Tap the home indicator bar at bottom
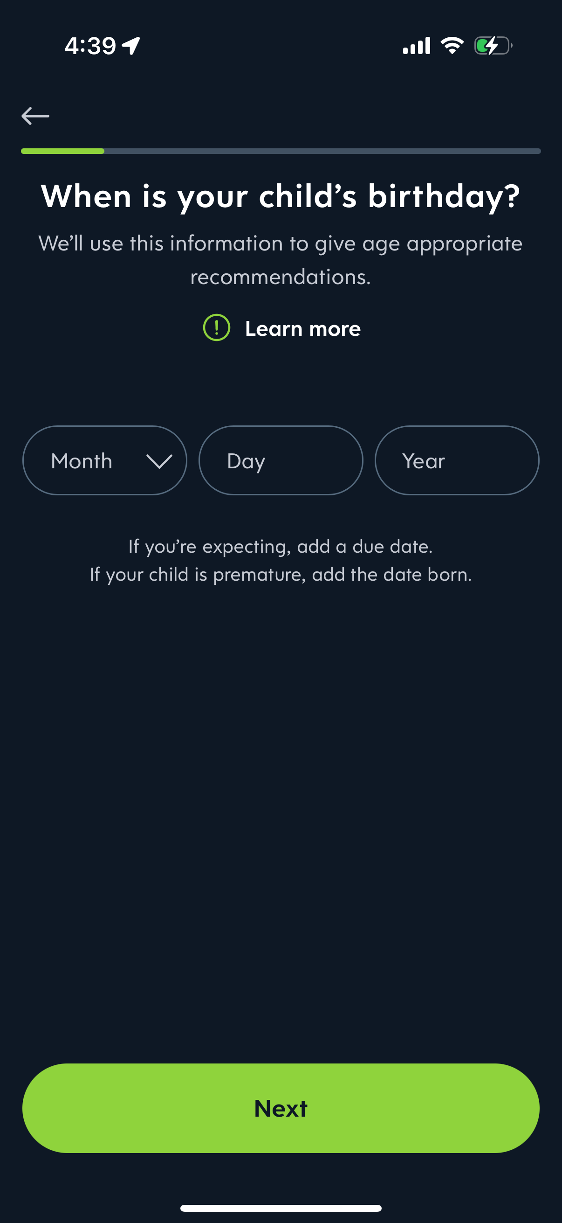The image size is (562, 1223). point(281,1208)
